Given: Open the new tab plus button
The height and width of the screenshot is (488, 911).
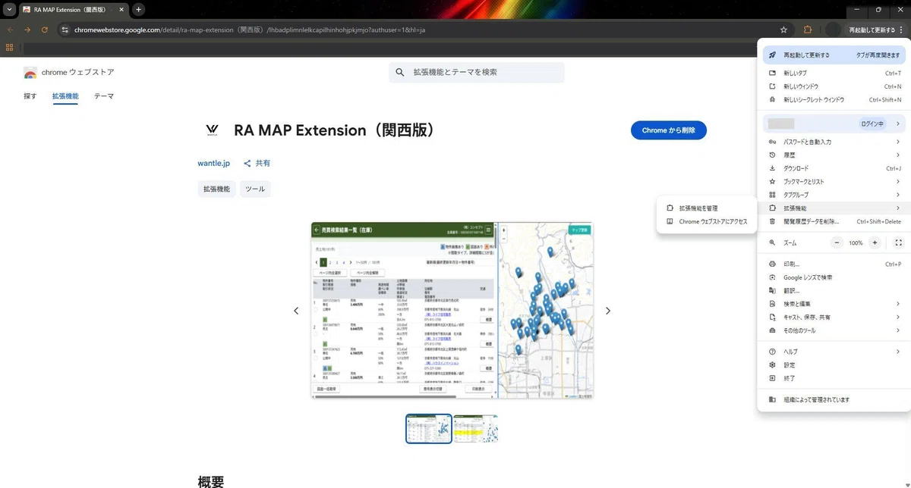Looking at the screenshot, I should 139,9.
